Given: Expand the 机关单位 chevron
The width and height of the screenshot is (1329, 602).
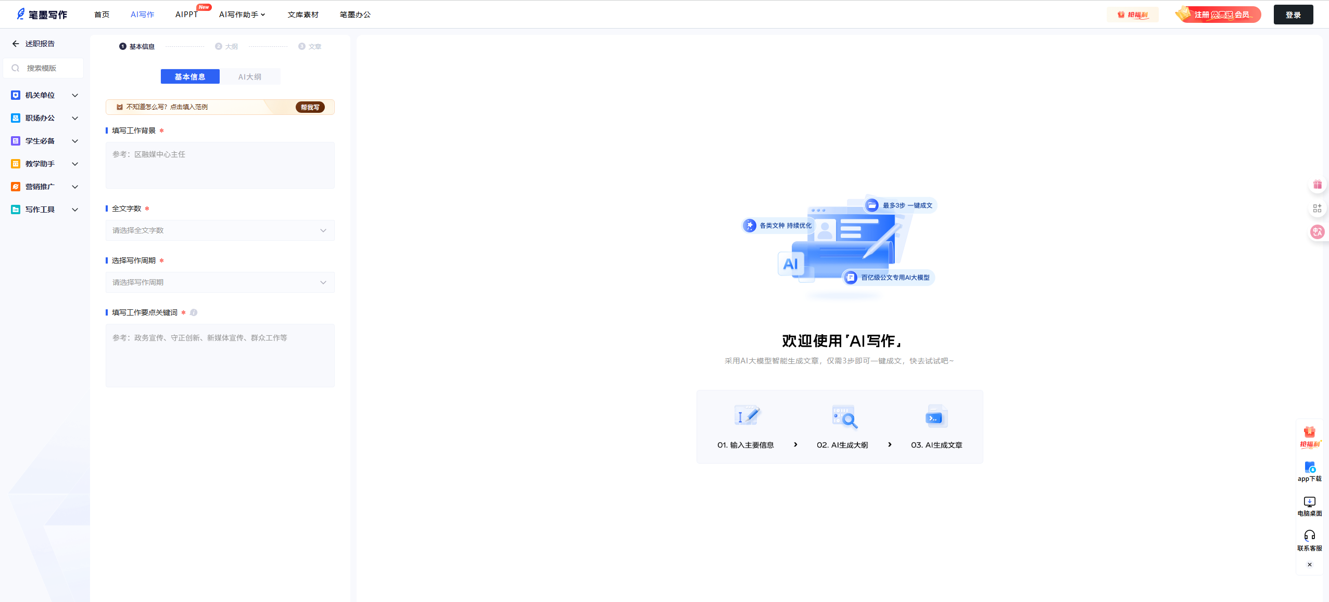Looking at the screenshot, I should click(x=75, y=95).
